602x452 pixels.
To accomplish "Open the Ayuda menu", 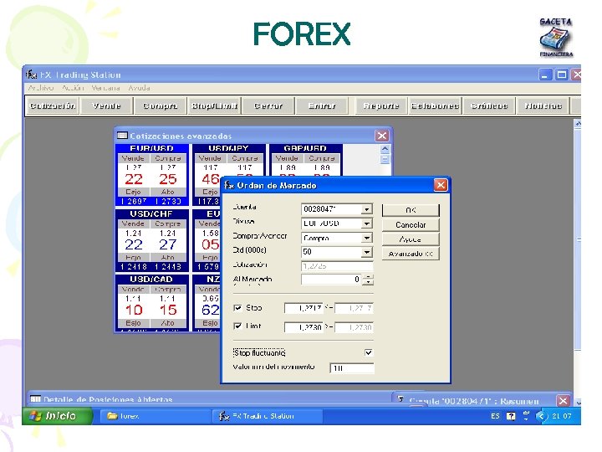I will click(139, 88).
